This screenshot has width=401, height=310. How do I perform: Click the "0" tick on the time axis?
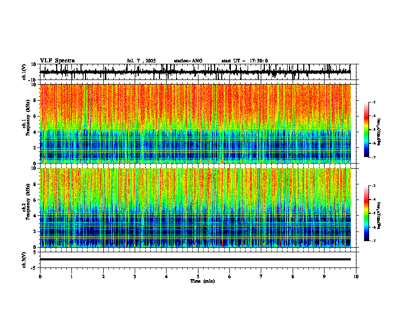pyautogui.click(x=40, y=277)
